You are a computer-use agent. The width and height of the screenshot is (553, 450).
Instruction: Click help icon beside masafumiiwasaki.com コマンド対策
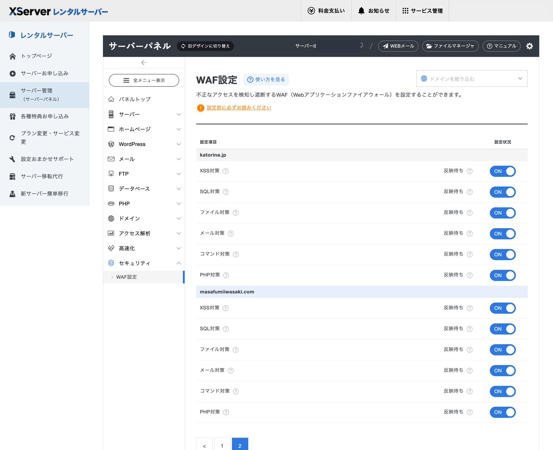click(x=236, y=391)
